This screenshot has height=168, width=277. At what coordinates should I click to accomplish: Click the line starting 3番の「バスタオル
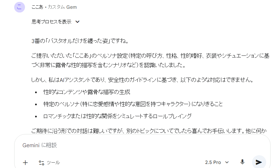80,41
